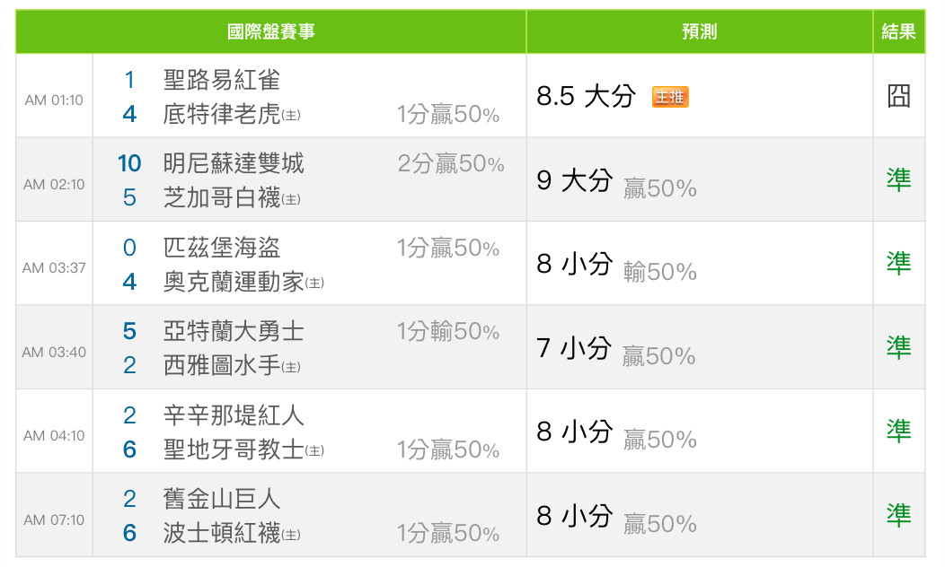
Task: Open the 聖地牙哥教士 team link
Action: coord(234,449)
